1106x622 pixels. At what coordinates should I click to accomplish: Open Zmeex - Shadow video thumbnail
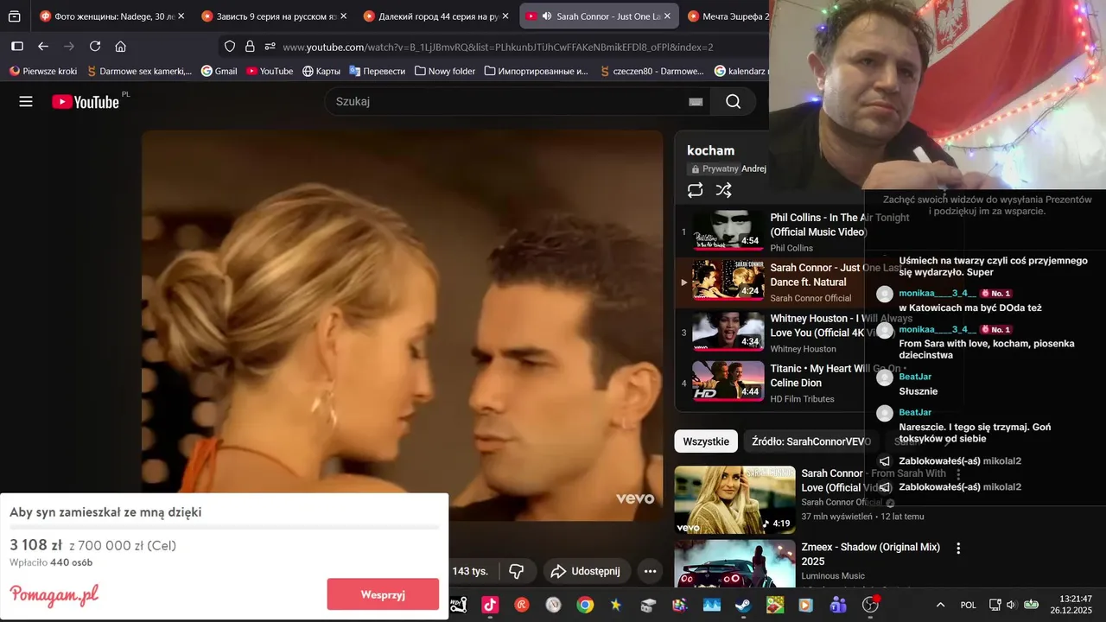click(734, 564)
